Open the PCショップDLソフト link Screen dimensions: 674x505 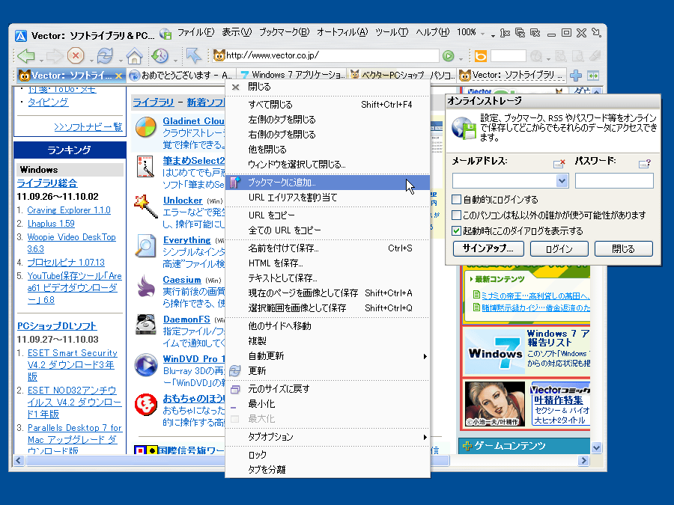pyautogui.click(x=57, y=326)
